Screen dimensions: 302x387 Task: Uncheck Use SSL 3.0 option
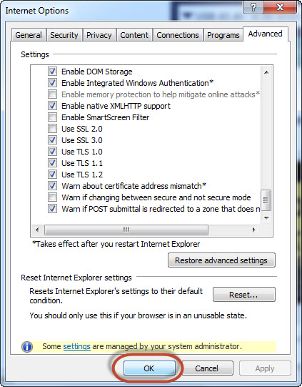pos(52,140)
